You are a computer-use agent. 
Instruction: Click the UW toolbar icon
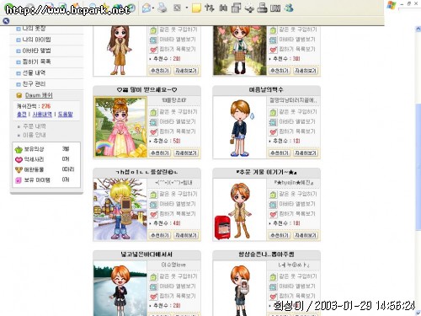coord(275,8)
